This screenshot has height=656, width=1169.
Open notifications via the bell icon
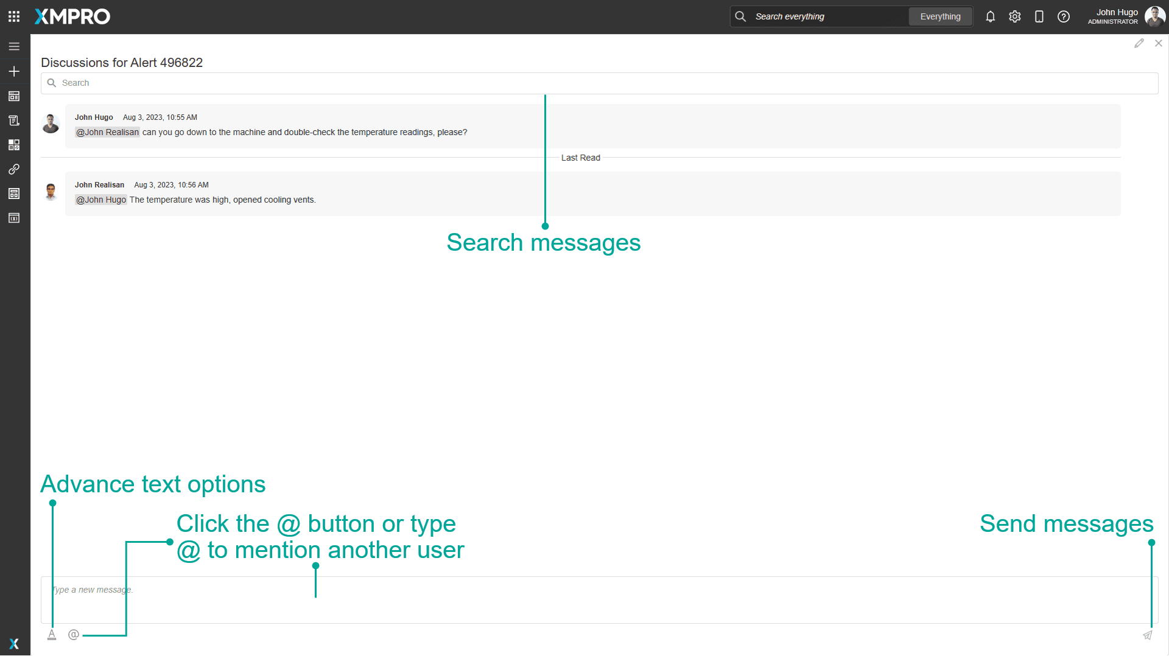(990, 16)
